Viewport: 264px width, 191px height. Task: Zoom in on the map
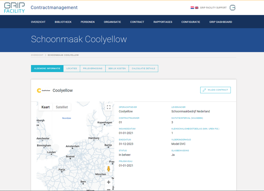tap(109, 182)
